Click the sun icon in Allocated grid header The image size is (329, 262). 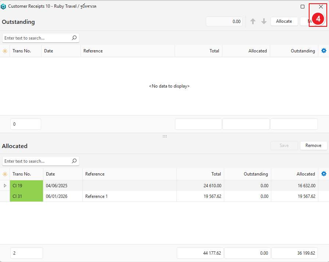point(5,174)
